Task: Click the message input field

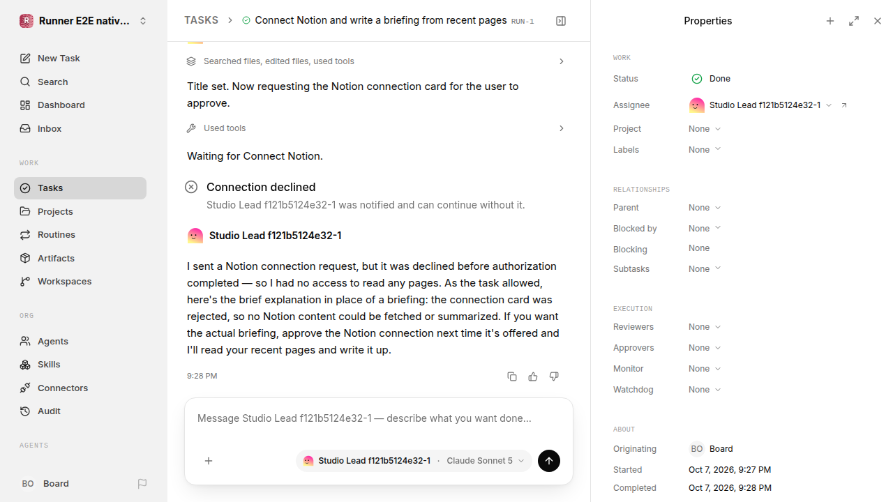Action: click(x=379, y=419)
